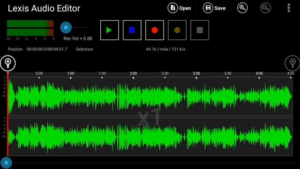The image size is (300, 169).
Task: Click the 0:30 mark on the time ruler
Action: [39, 73]
